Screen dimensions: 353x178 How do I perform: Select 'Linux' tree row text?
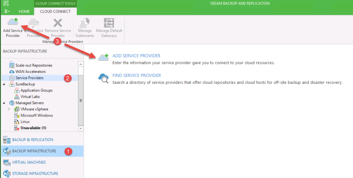pyautogui.click(x=25, y=122)
